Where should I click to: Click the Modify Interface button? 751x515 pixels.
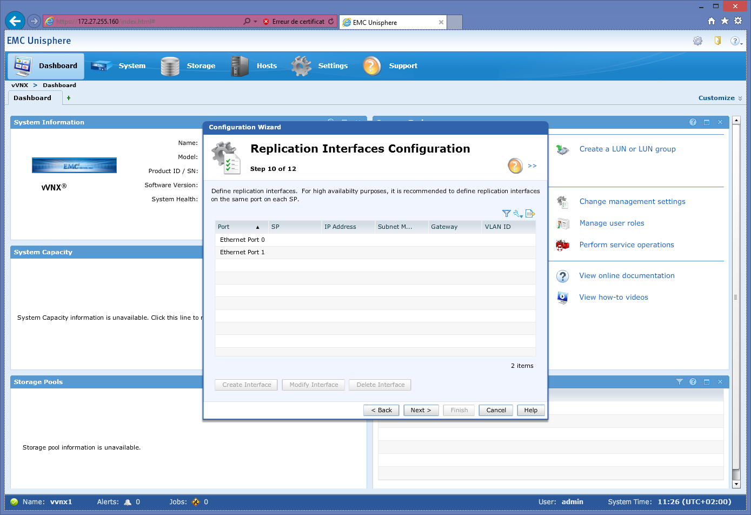point(314,385)
